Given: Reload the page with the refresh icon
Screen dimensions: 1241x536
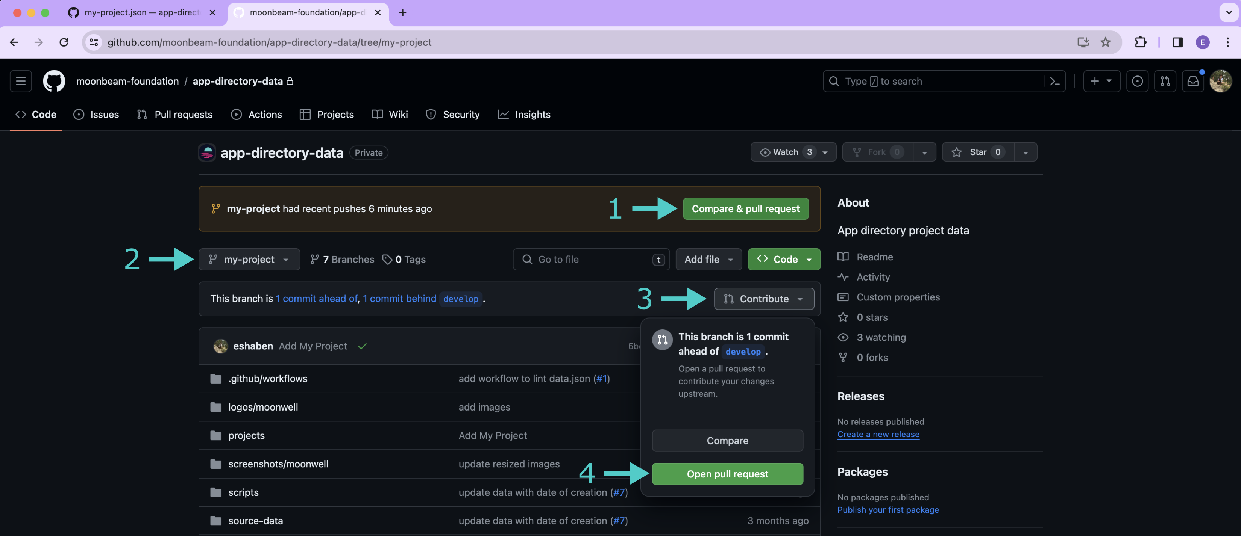Looking at the screenshot, I should click(x=64, y=42).
